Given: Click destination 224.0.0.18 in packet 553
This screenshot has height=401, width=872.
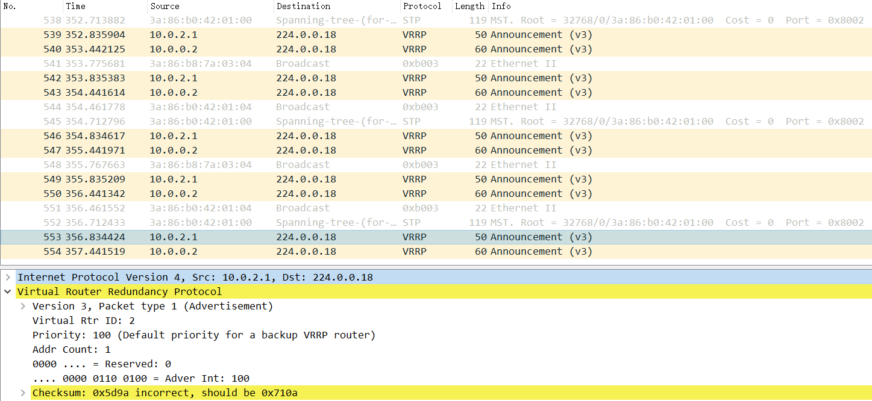Looking at the screenshot, I should pos(306,237).
